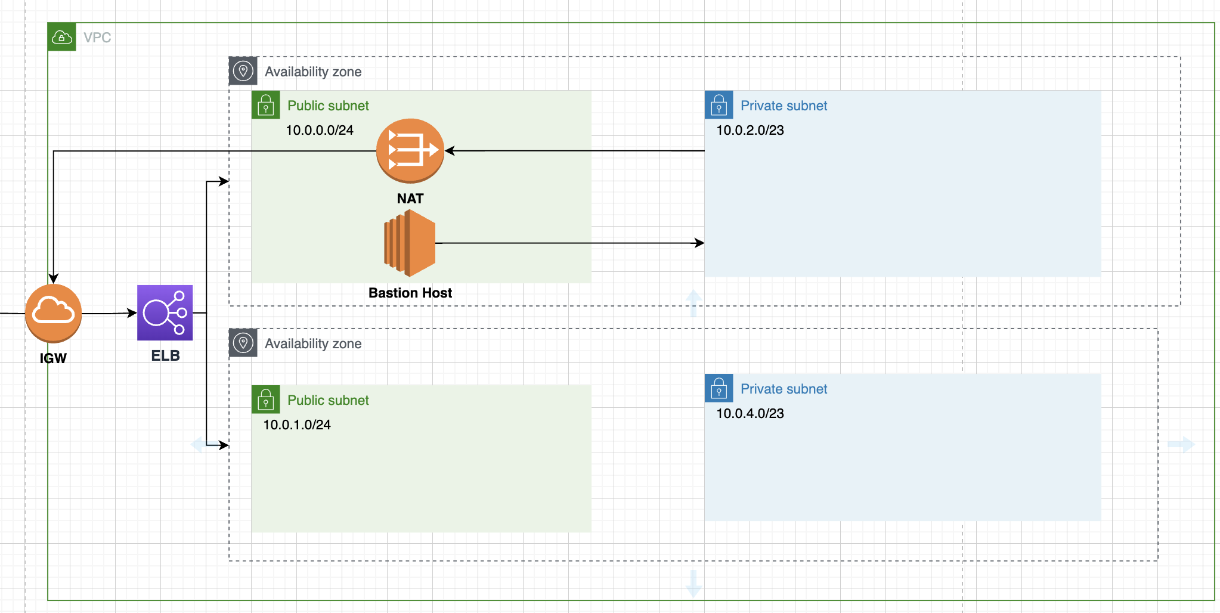Select lock icon of 10.0.4.0/23 private subnet
Viewport: 1220px width, 613px height.
pos(719,388)
